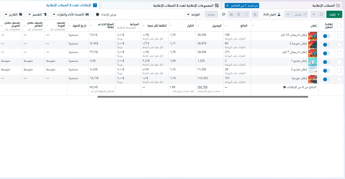This screenshot has height=179, width=345.
Task: Click the export share icon in toolbar
Action: tap(224, 14)
